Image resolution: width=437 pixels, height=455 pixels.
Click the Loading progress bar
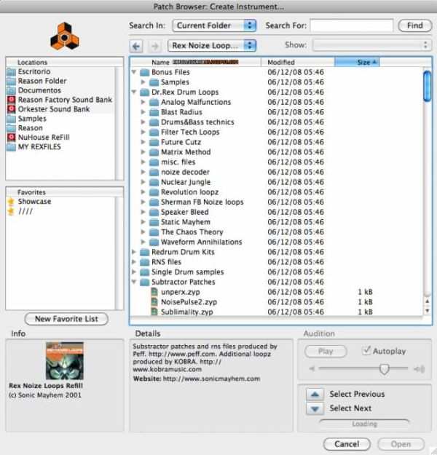[x=364, y=424]
